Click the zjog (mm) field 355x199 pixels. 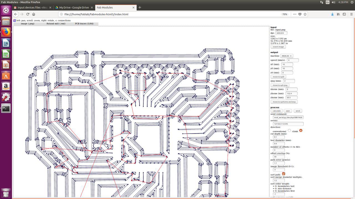289,81
